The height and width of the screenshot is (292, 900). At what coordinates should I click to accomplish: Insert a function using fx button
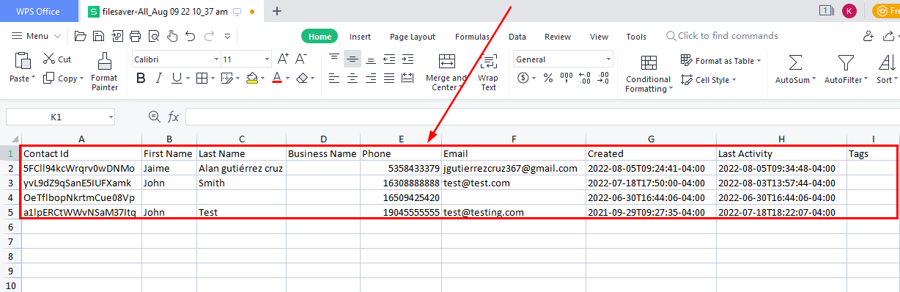click(x=174, y=116)
